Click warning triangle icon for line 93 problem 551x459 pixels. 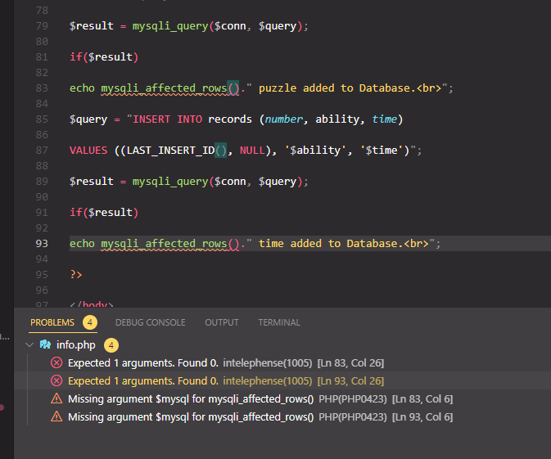tap(56, 416)
